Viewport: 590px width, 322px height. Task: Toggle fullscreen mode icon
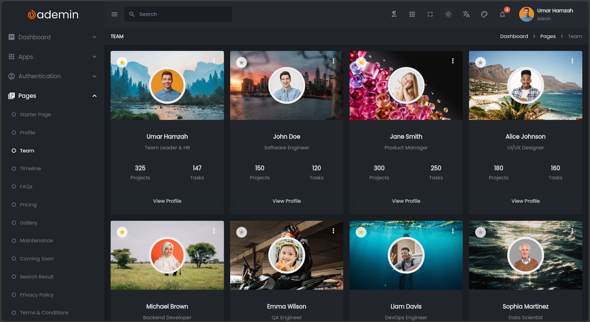[430, 14]
